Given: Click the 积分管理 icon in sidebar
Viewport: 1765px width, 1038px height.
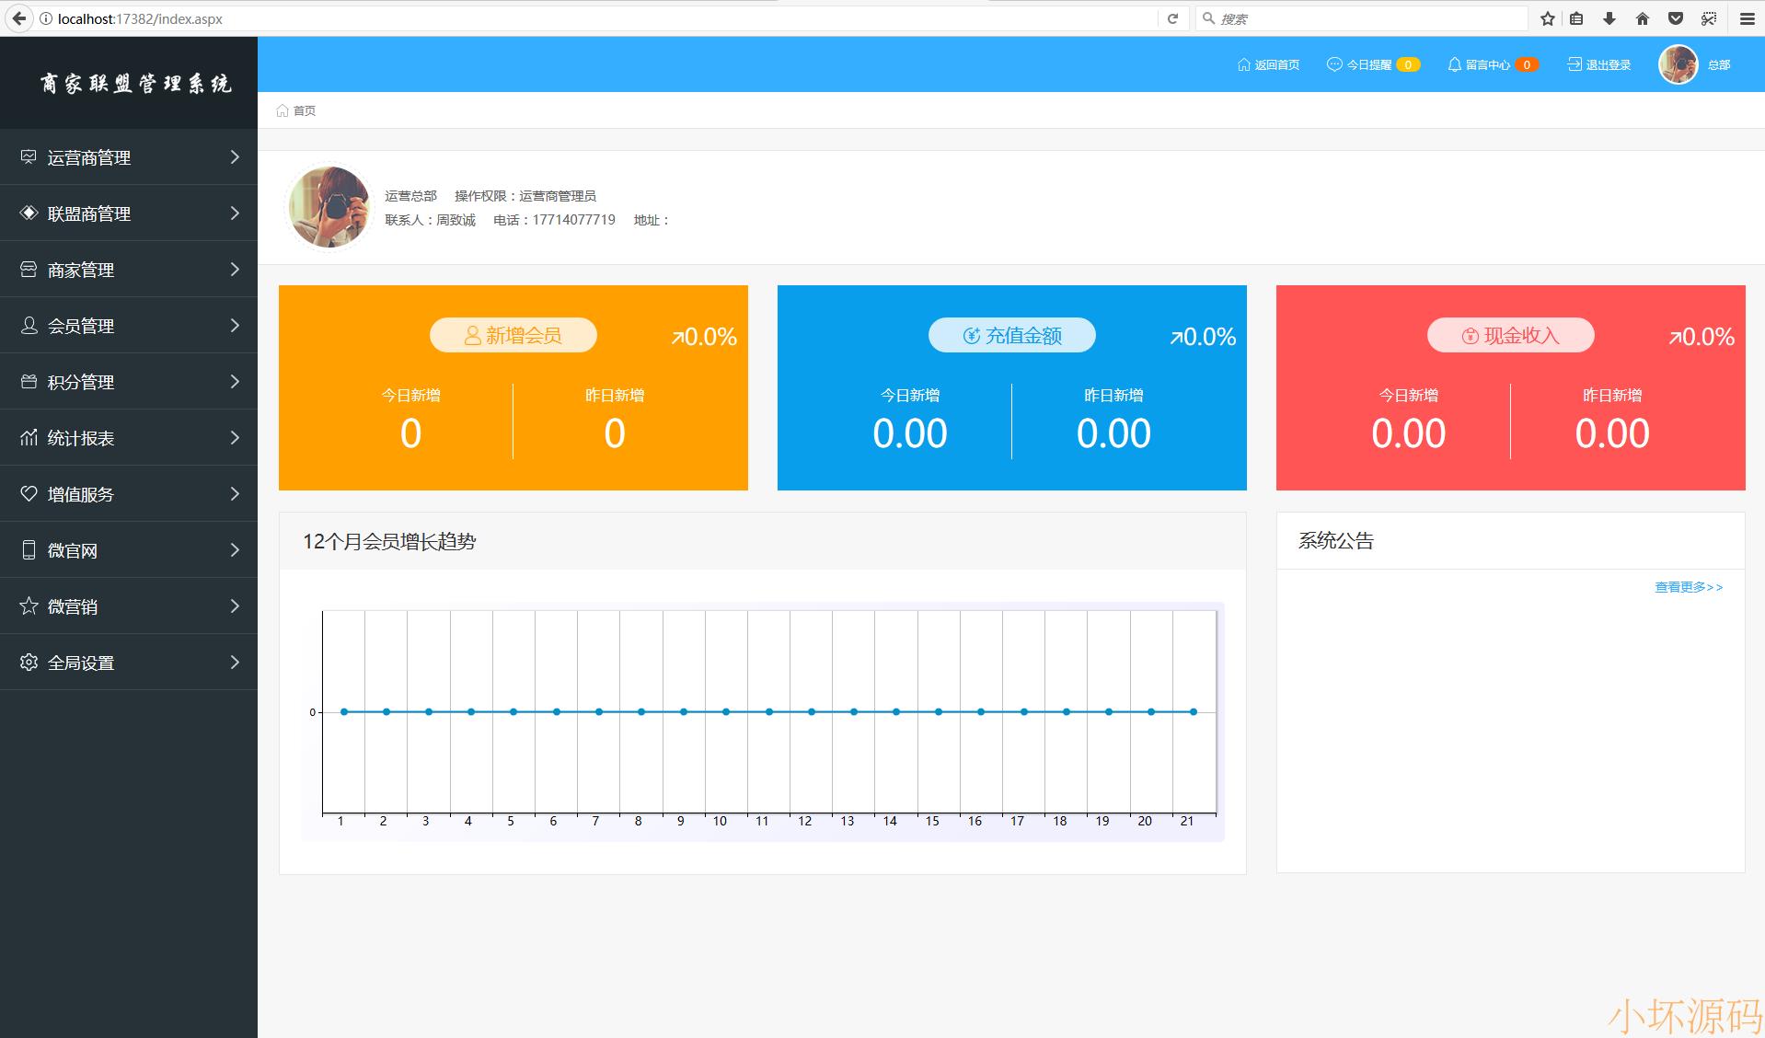Looking at the screenshot, I should tap(29, 382).
